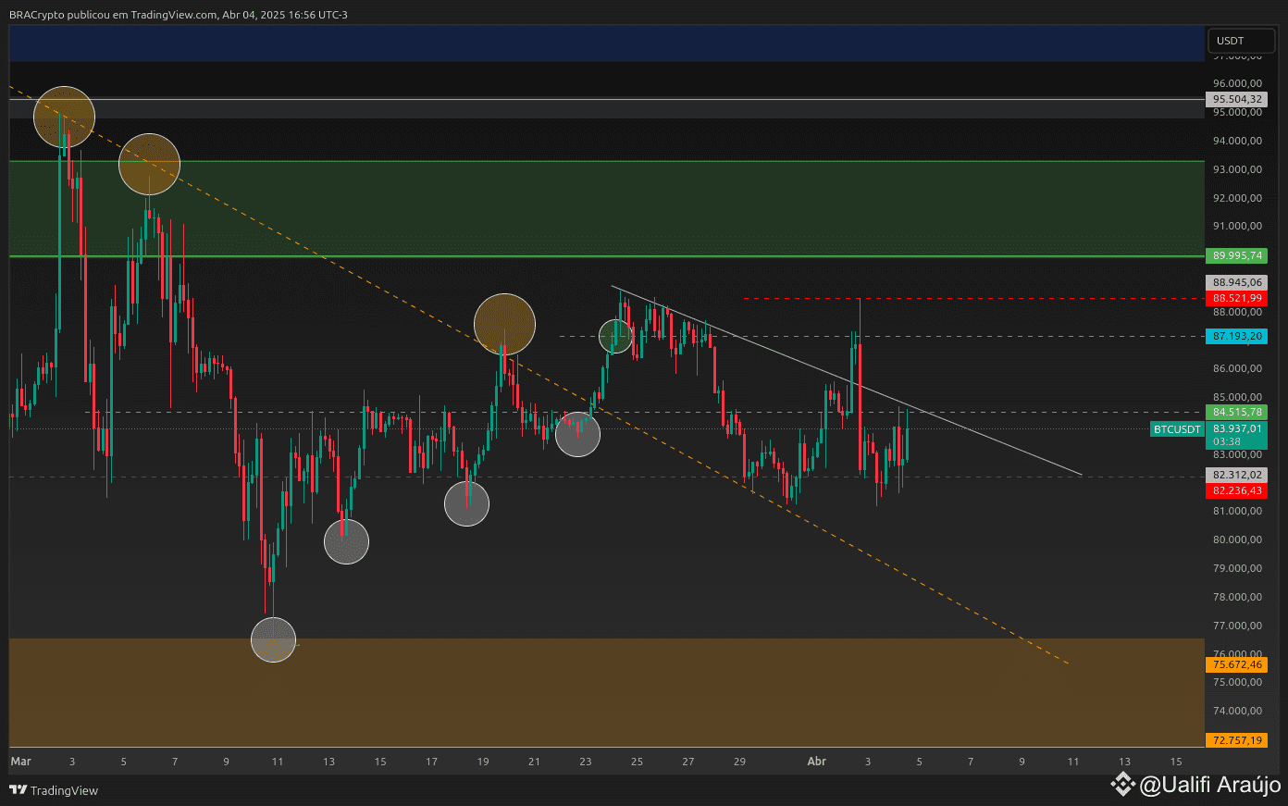This screenshot has height=806, width=1288.
Task: Select the BTCUSDT symbol label
Action: coord(1177,429)
